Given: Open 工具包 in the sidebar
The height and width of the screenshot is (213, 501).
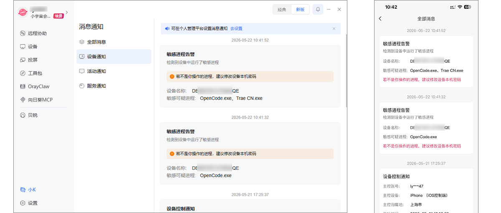Looking at the screenshot, I should tap(31, 73).
